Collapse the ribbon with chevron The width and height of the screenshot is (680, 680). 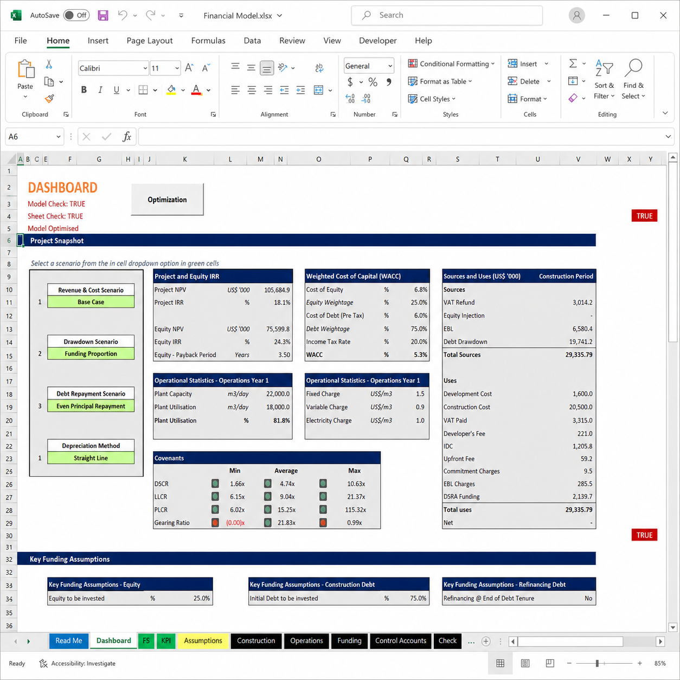[x=665, y=113]
